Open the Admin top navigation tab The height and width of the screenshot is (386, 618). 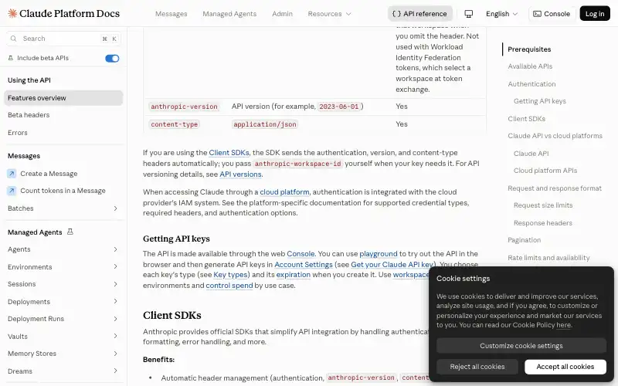point(282,14)
